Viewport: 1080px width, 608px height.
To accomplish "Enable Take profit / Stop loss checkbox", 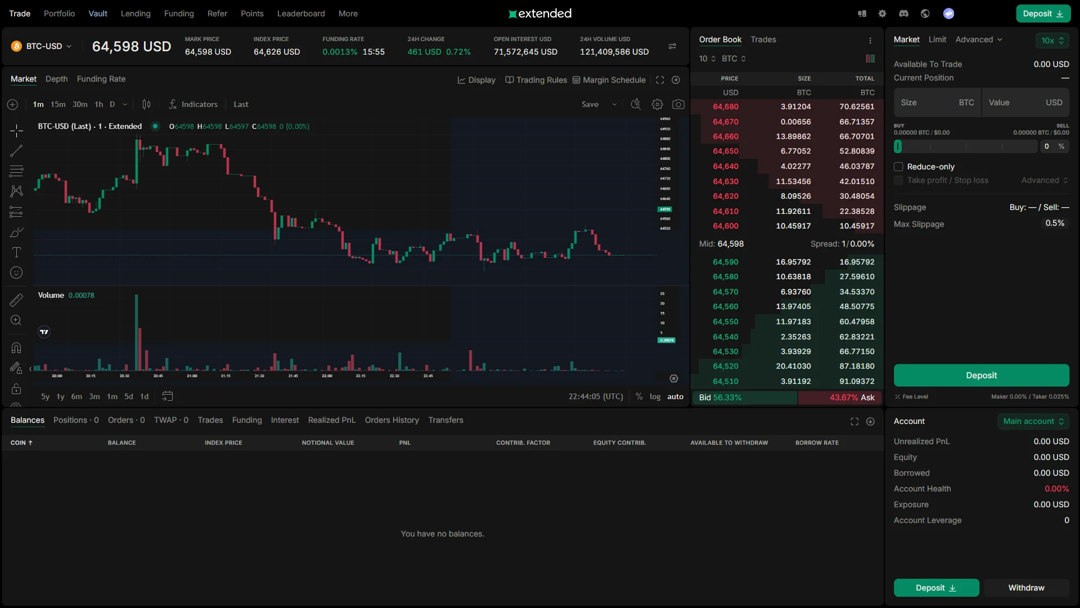I will coord(898,180).
